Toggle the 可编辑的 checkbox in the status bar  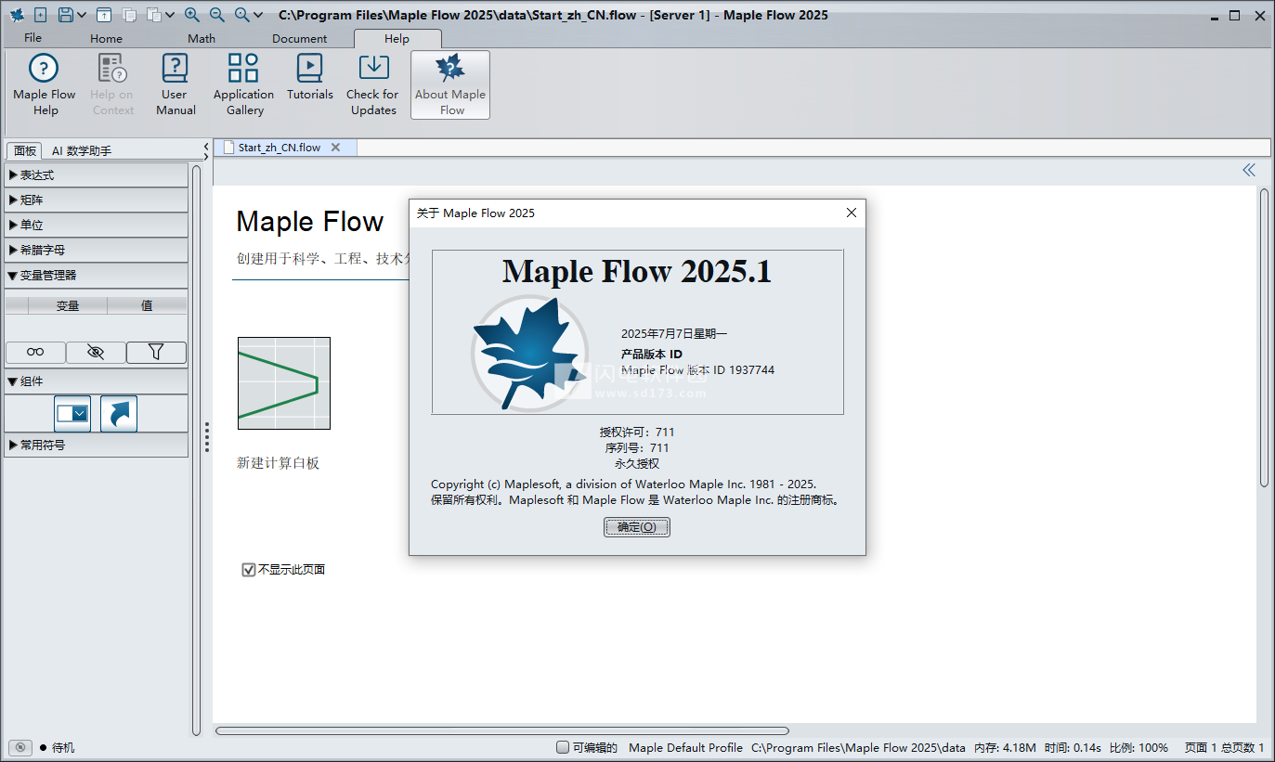tap(563, 747)
